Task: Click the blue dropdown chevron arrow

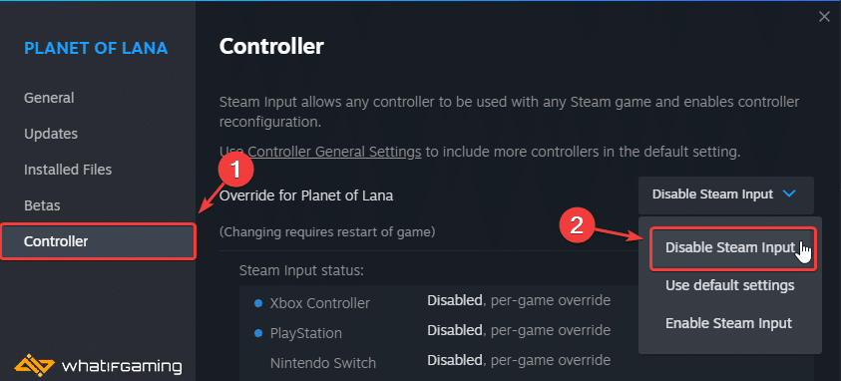Action: click(x=789, y=193)
